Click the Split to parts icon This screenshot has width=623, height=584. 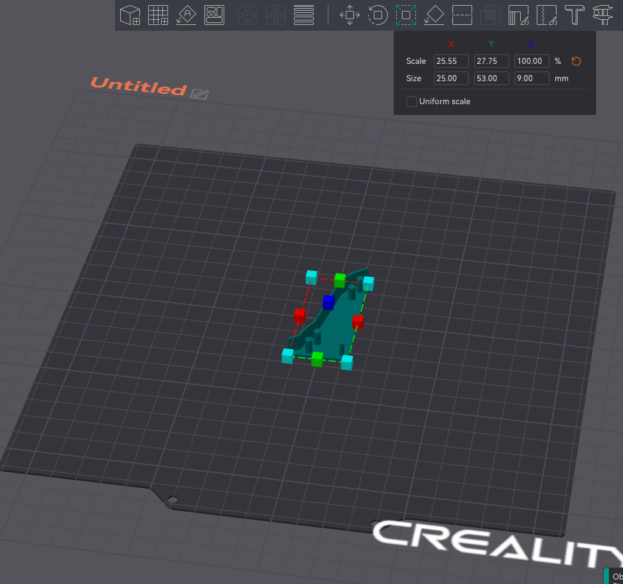pyautogui.click(x=276, y=15)
